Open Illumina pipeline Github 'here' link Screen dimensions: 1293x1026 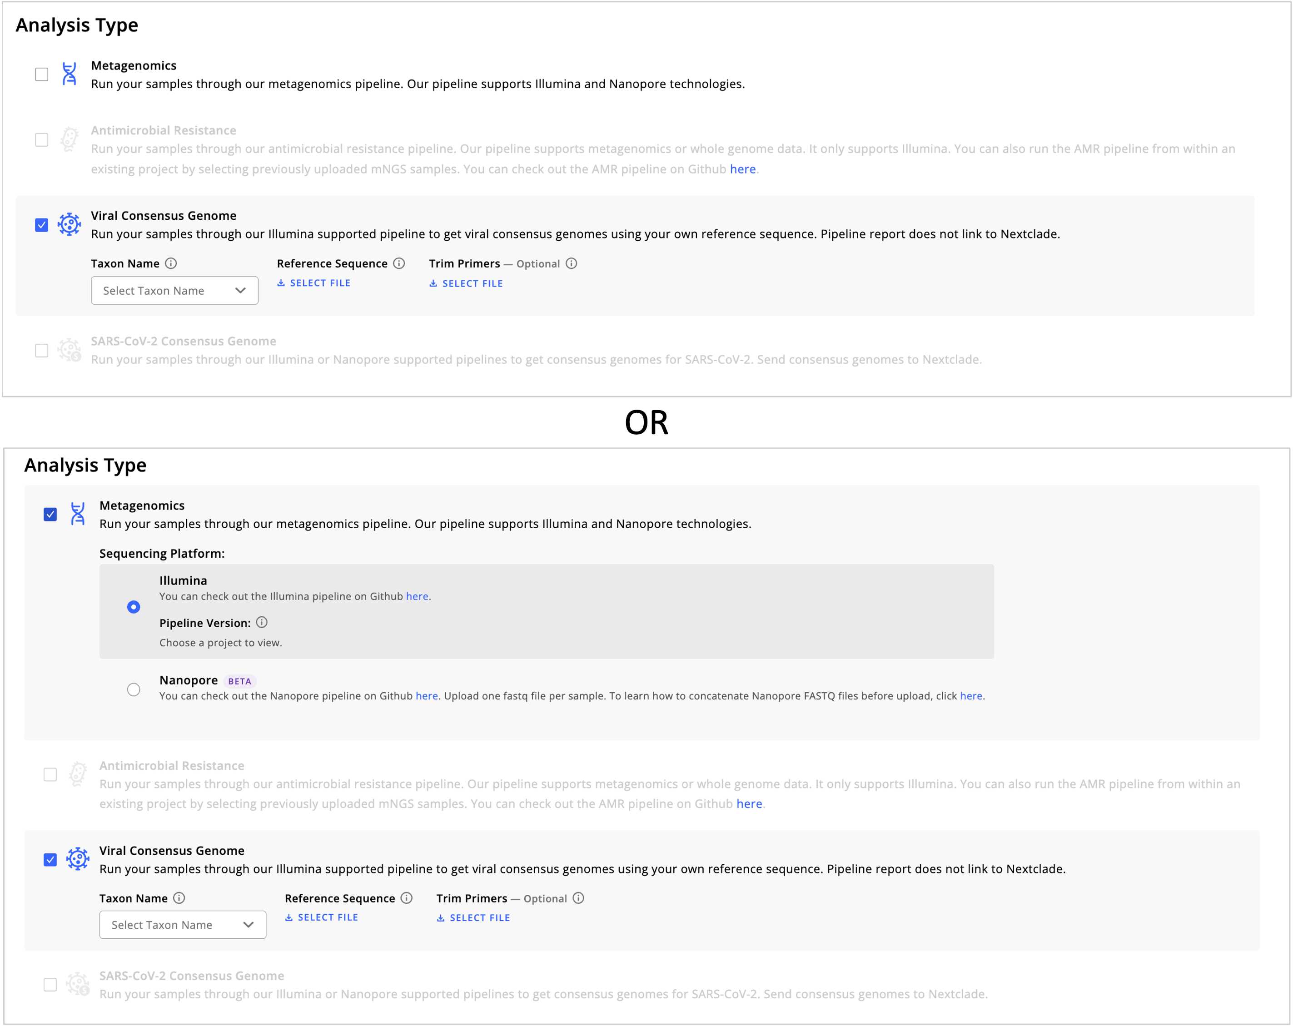(x=417, y=596)
